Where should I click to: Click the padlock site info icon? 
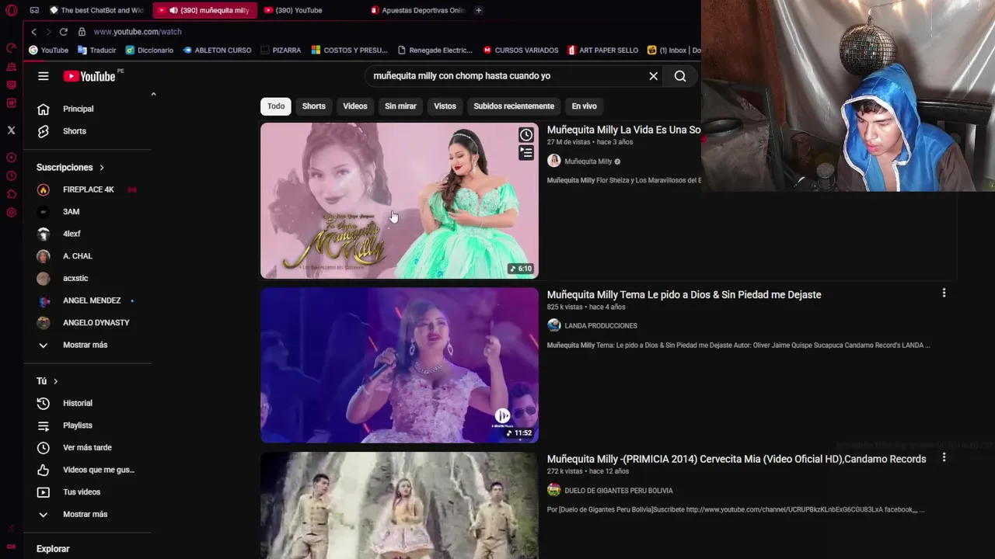click(x=82, y=32)
